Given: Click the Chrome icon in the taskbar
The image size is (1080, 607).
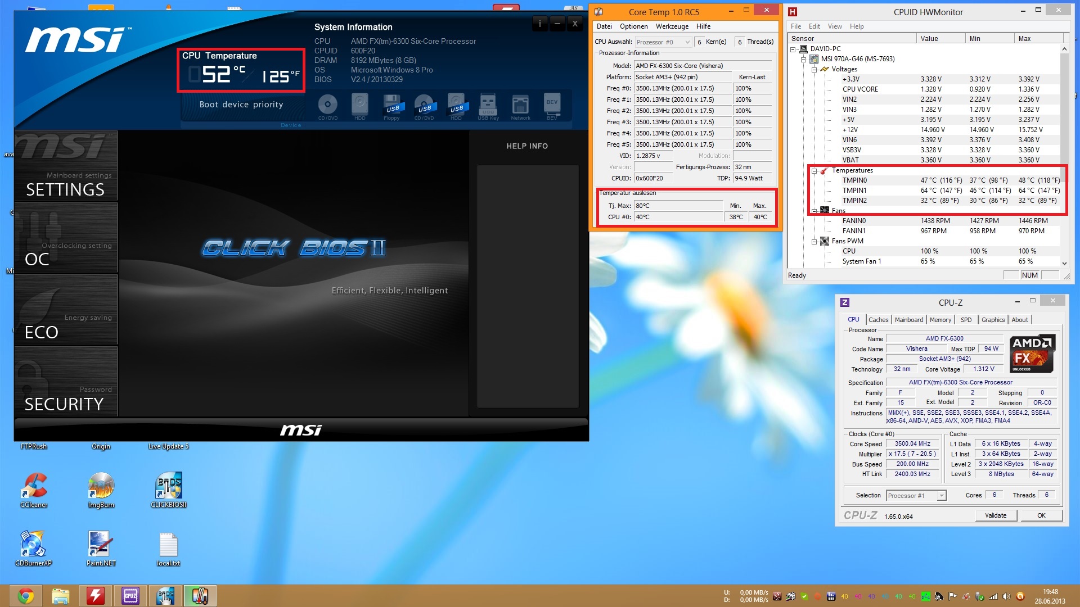Looking at the screenshot, I should click(x=26, y=596).
